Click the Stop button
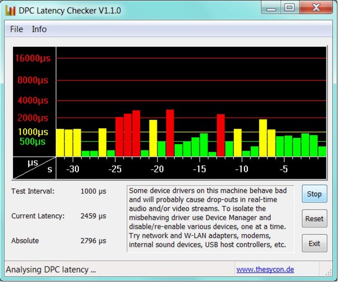 point(314,194)
